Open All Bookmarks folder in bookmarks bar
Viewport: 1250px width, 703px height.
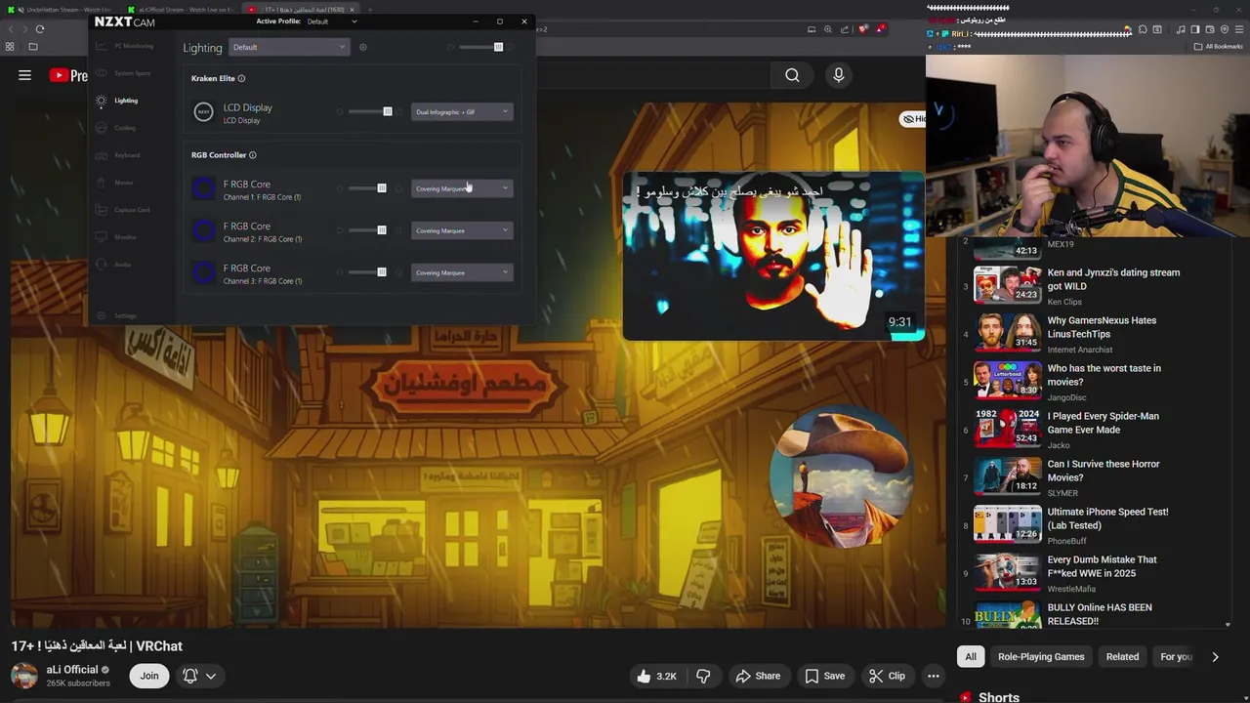click(x=1219, y=46)
